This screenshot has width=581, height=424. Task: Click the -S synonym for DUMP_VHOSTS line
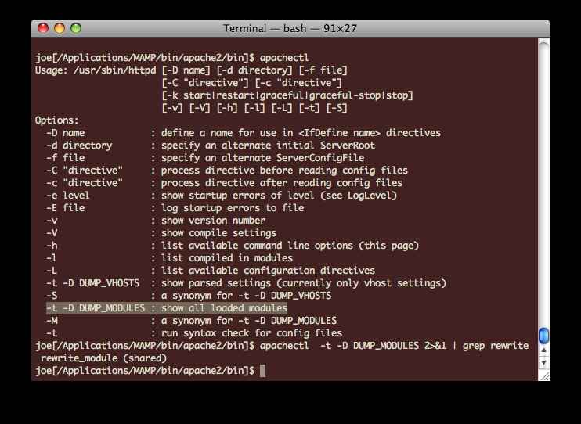click(x=188, y=296)
